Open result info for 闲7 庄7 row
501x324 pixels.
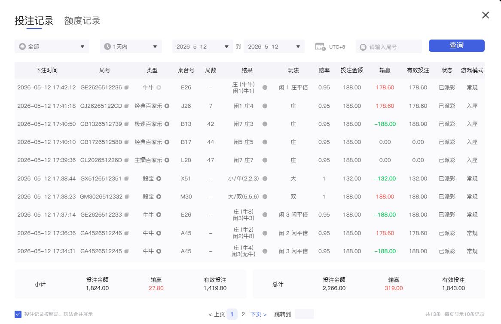point(265,160)
